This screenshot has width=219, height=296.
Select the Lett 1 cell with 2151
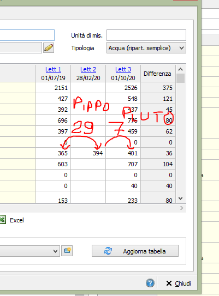tap(54, 88)
